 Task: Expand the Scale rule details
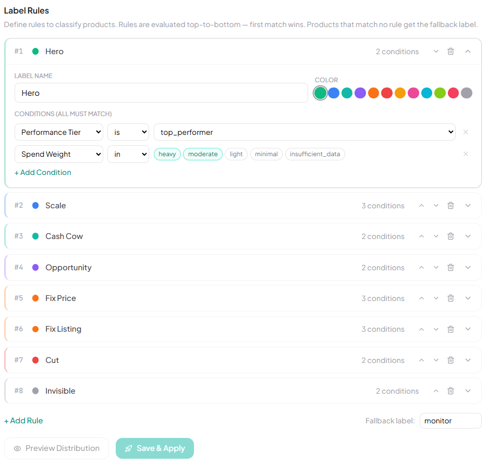tap(468, 205)
